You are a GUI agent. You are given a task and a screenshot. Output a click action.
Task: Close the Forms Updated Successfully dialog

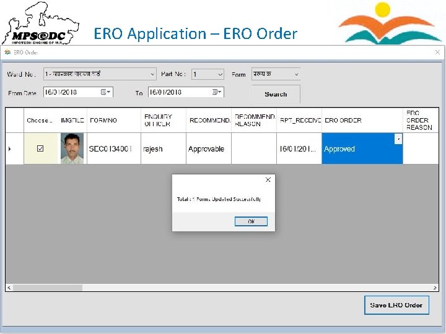pyautogui.click(x=268, y=180)
